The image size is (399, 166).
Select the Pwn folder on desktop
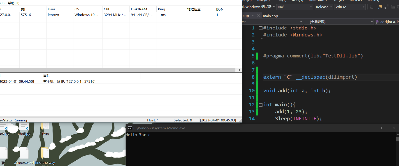point(45,129)
